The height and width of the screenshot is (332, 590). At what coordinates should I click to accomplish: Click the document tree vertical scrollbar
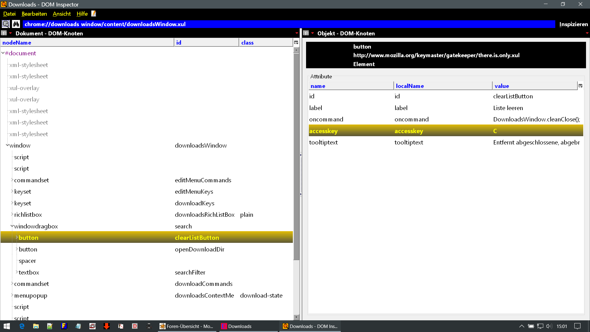coord(296,154)
